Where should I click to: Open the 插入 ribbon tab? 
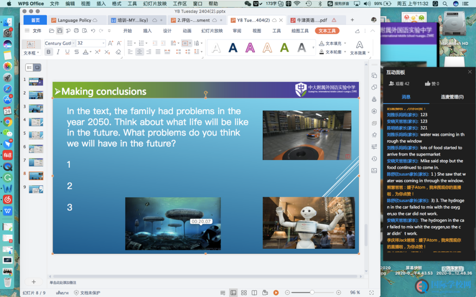click(147, 31)
